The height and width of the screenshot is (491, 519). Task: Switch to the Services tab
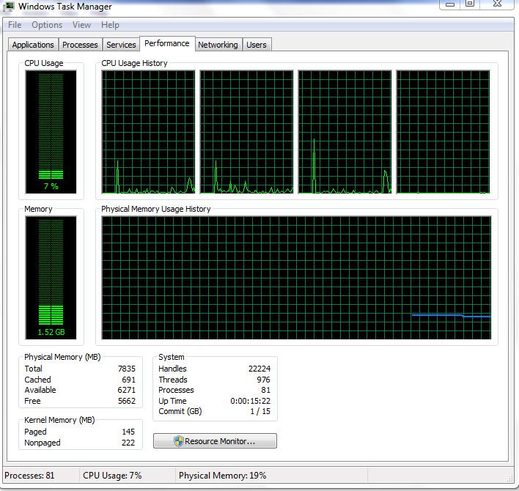(x=121, y=45)
